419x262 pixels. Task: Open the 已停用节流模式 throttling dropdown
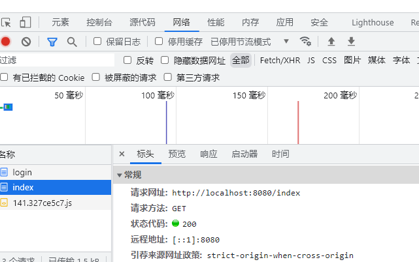250,42
